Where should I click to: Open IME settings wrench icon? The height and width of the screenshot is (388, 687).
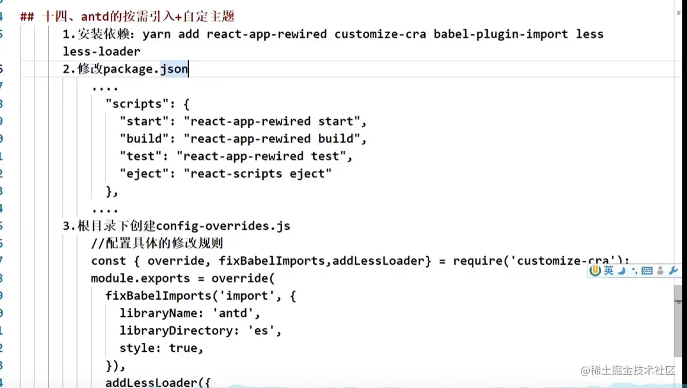click(673, 271)
